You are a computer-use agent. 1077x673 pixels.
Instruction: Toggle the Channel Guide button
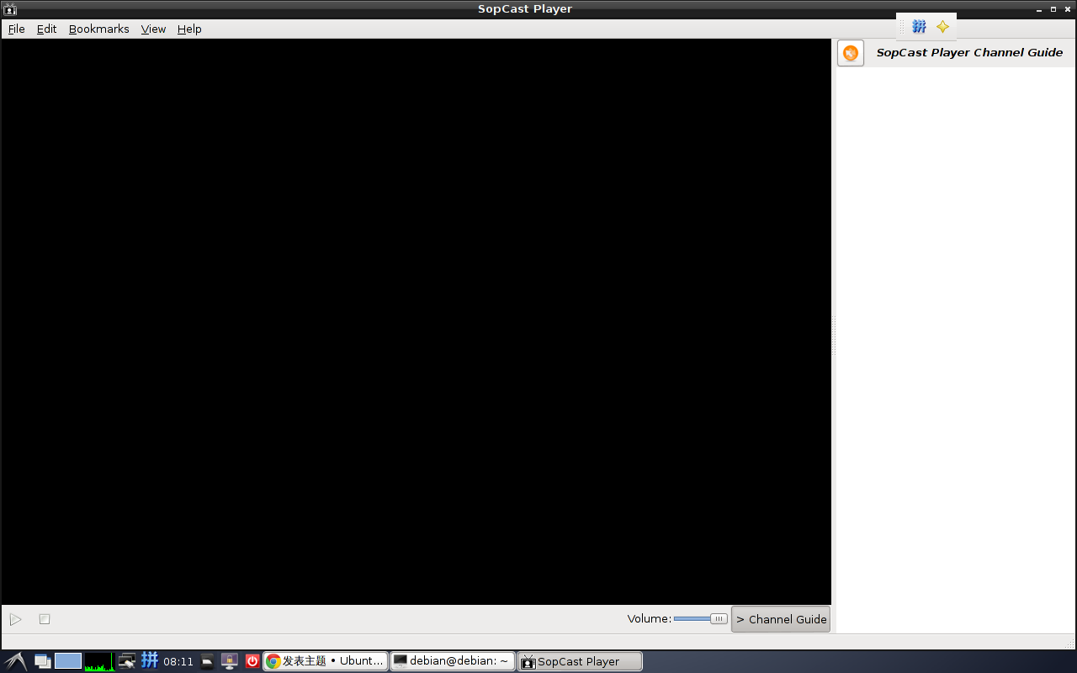[x=781, y=619]
